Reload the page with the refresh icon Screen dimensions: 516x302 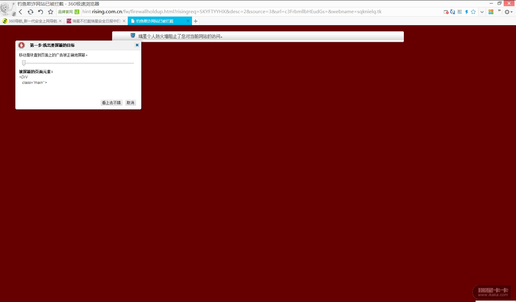30,12
